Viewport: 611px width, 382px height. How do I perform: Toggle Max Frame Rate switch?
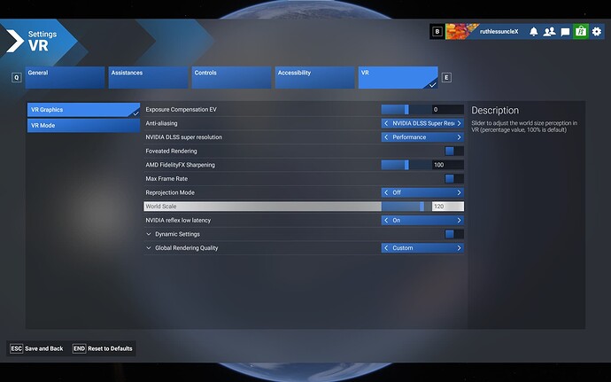[x=450, y=178]
